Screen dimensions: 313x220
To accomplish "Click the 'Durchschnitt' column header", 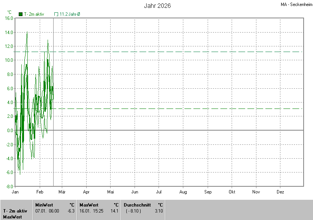I will click(x=137, y=205).
